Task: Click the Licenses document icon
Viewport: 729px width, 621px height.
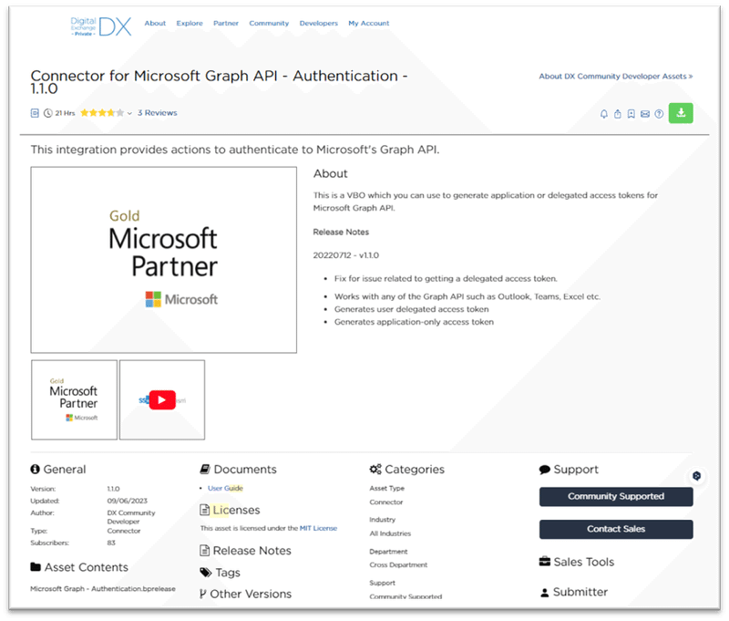Action: pyautogui.click(x=204, y=510)
